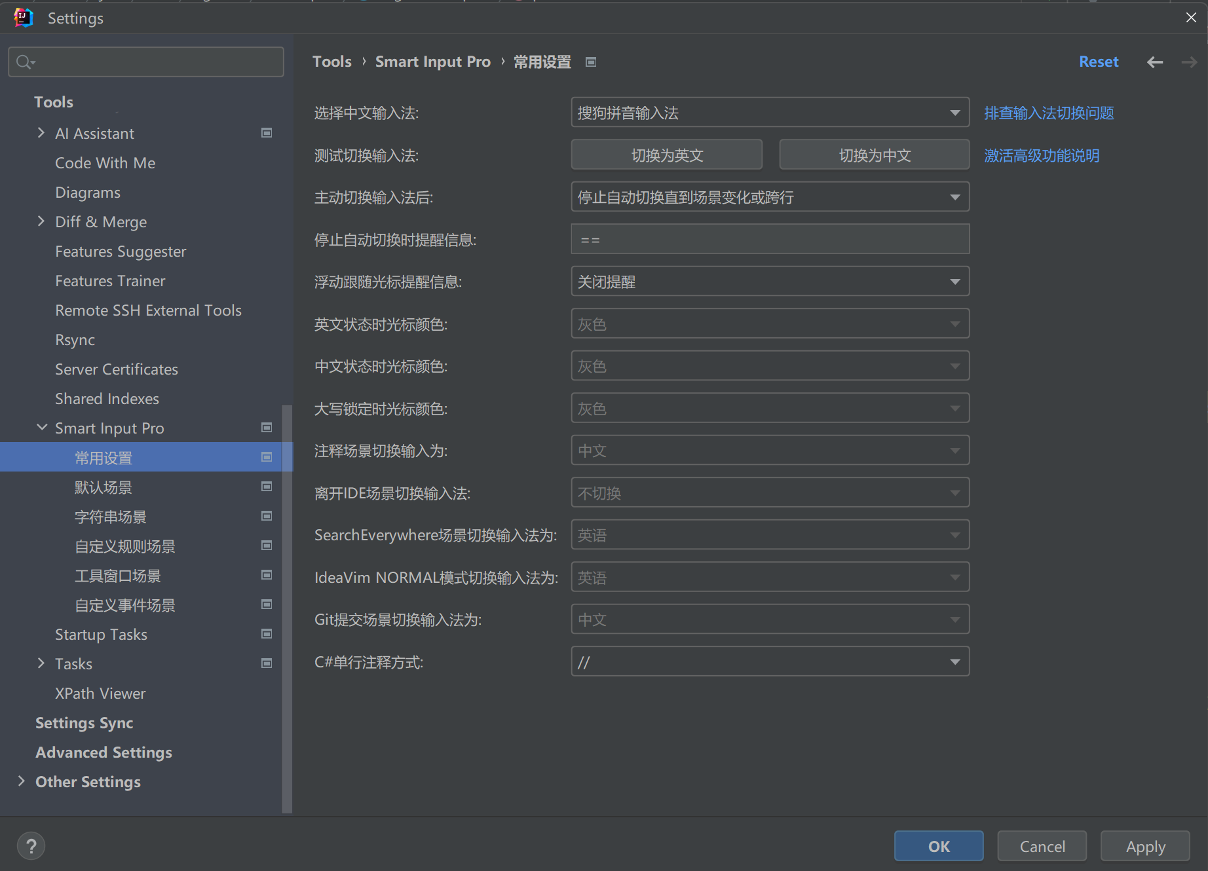Click the project-level icon beside Smart Input Pro
The image size is (1208, 871).
[267, 428]
